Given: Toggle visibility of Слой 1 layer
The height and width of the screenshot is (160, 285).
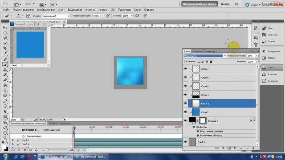Looking at the screenshot, I should pyautogui.click(x=185, y=142).
